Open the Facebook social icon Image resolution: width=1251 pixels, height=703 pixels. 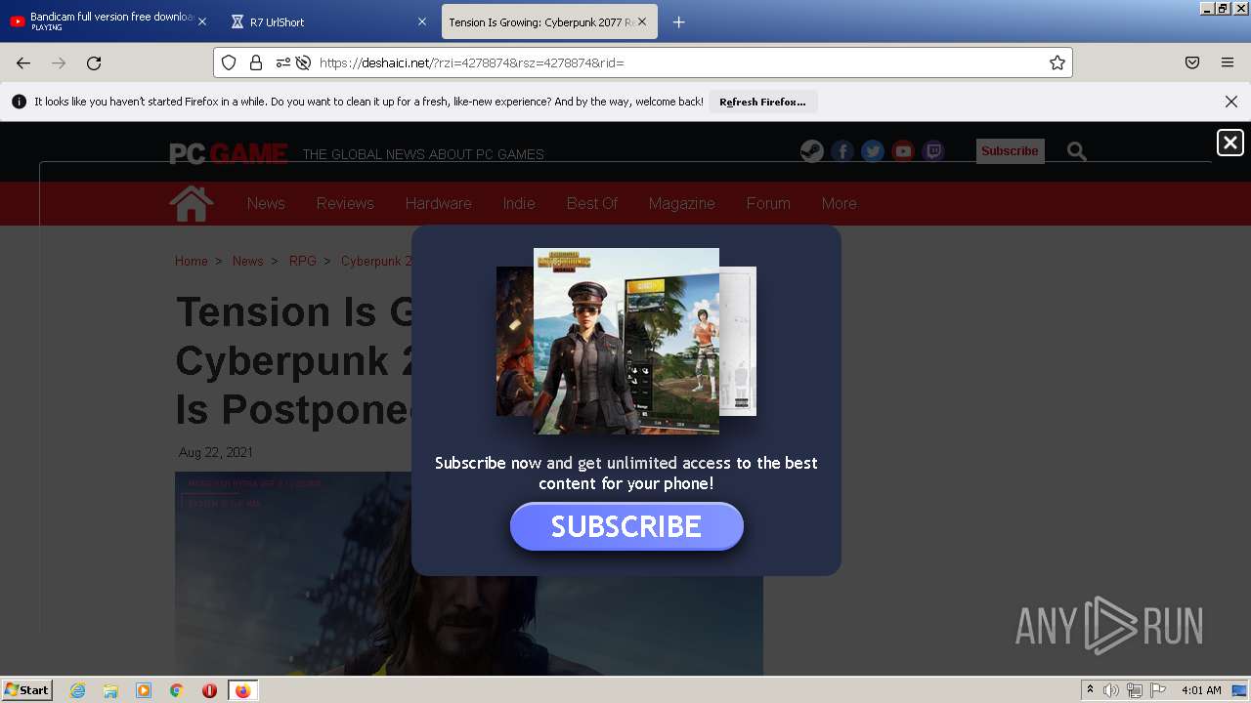842,151
